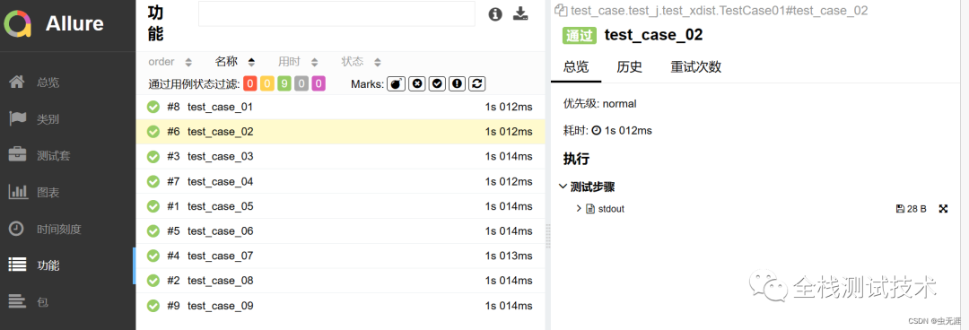This screenshot has width=969, height=330.
Task: Click the 通过 status badge
Action: tap(579, 35)
